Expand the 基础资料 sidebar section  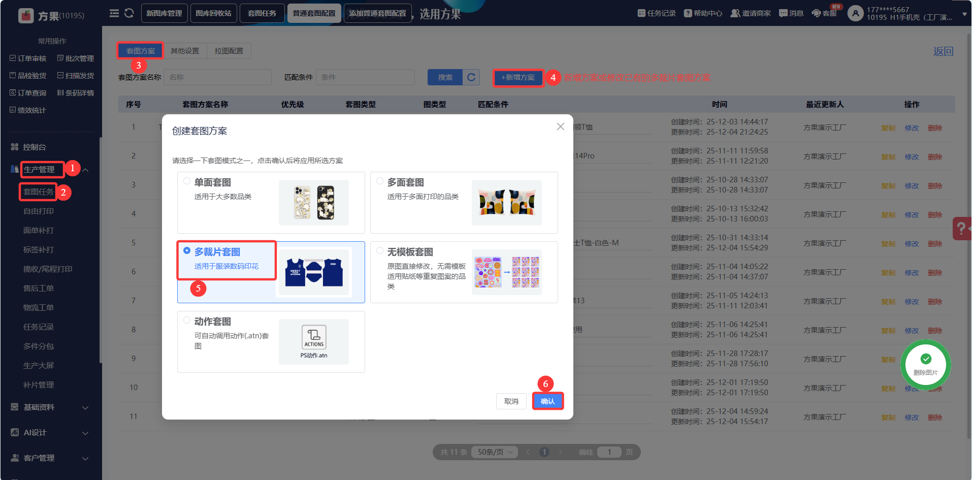[x=85, y=407]
